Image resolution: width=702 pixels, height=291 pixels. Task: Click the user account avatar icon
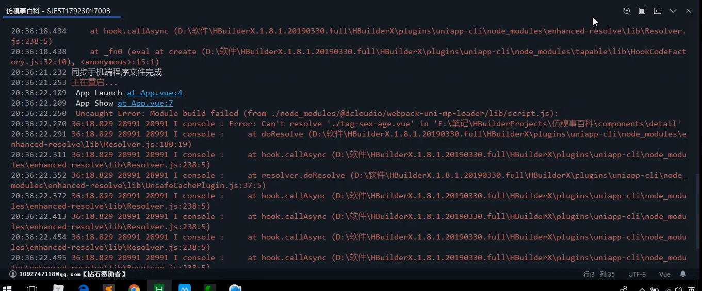[x=13, y=274]
